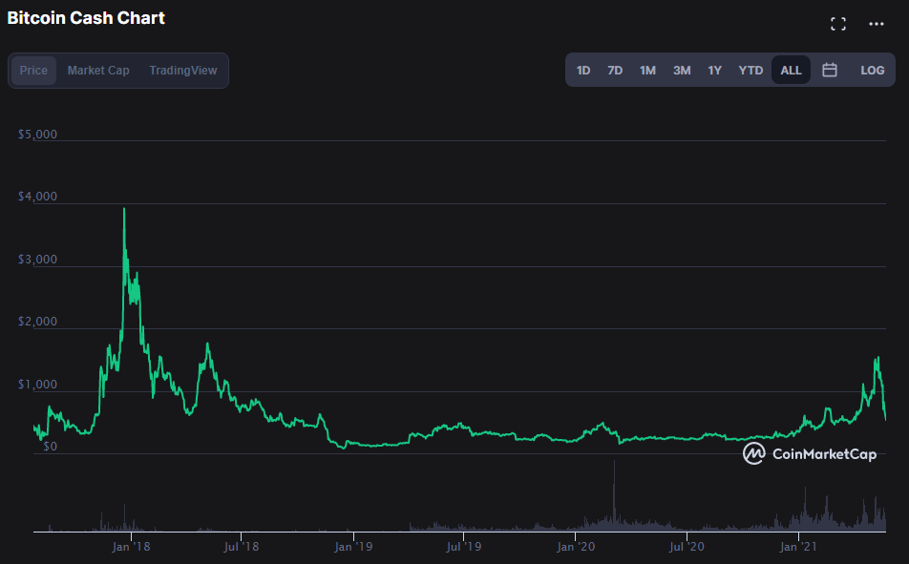Click the $2,000 y-axis label

37,322
